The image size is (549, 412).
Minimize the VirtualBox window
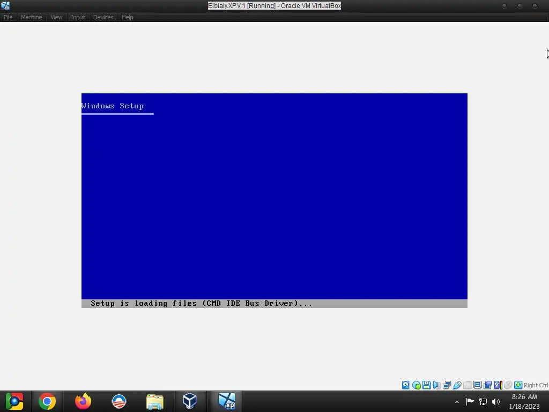click(504, 6)
